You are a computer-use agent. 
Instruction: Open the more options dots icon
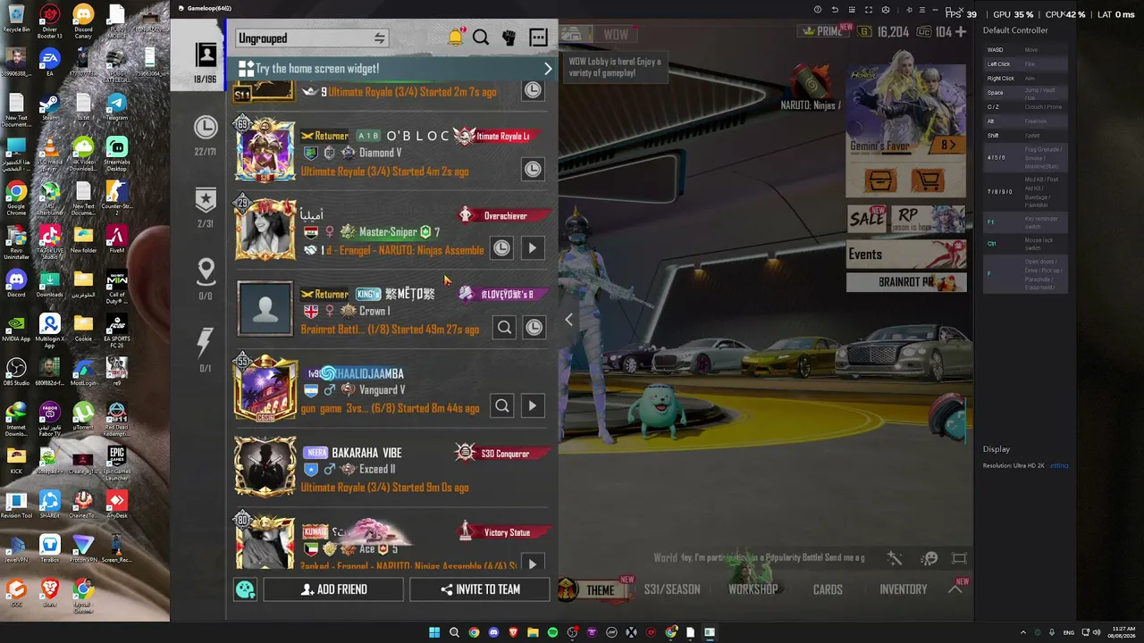(x=538, y=38)
